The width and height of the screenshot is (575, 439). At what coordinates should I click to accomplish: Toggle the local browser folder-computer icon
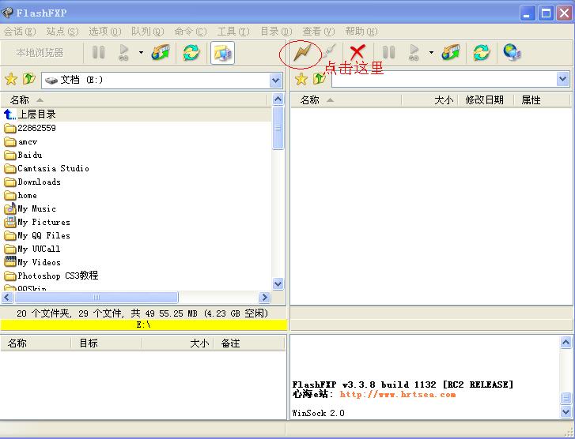pyautogui.click(x=222, y=53)
